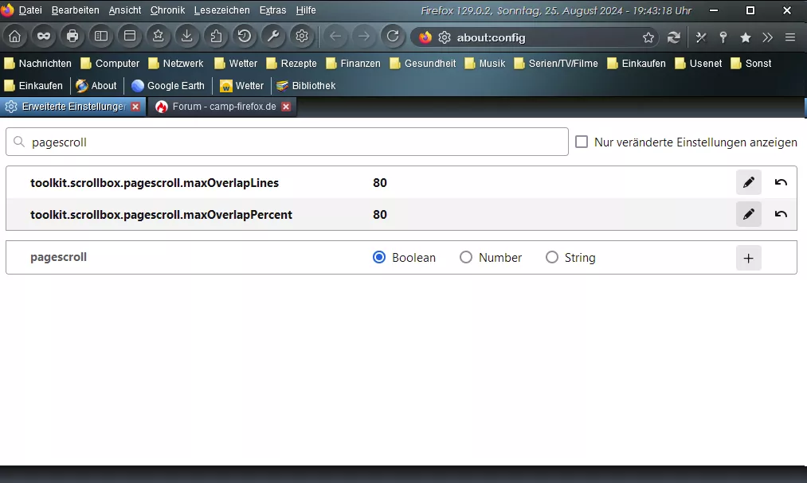Open the Serien/TV/Filme bookmarks folder
Image resolution: width=807 pixels, height=483 pixels.
(x=556, y=63)
